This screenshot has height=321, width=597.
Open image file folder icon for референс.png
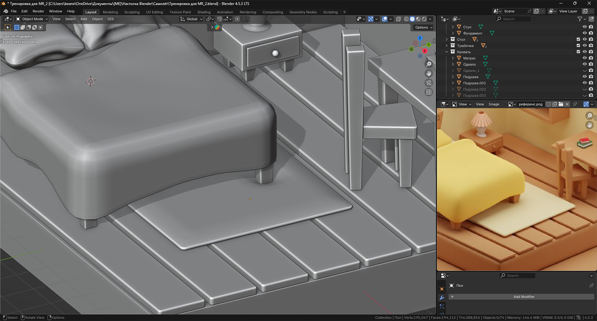tap(561, 104)
